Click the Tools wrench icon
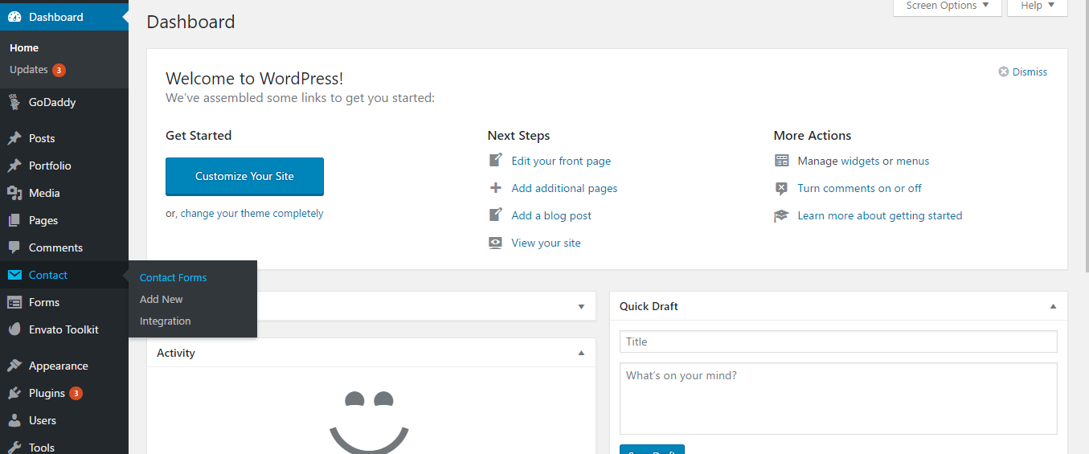This screenshot has width=1089, height=454. tap(14, 448)
